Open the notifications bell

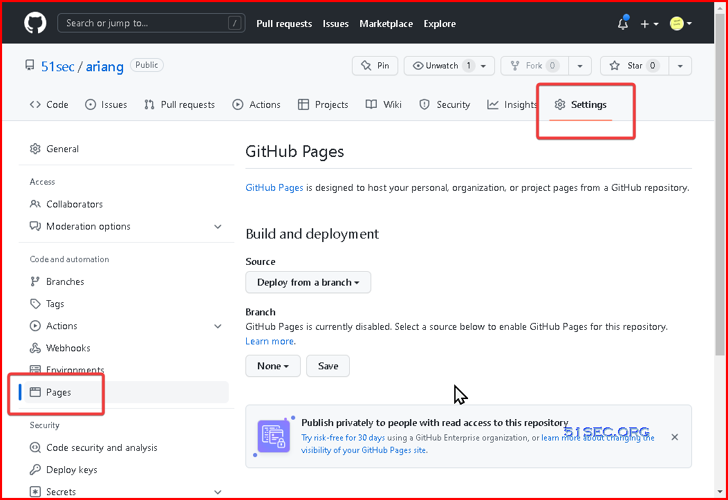[x=623, y=24]
